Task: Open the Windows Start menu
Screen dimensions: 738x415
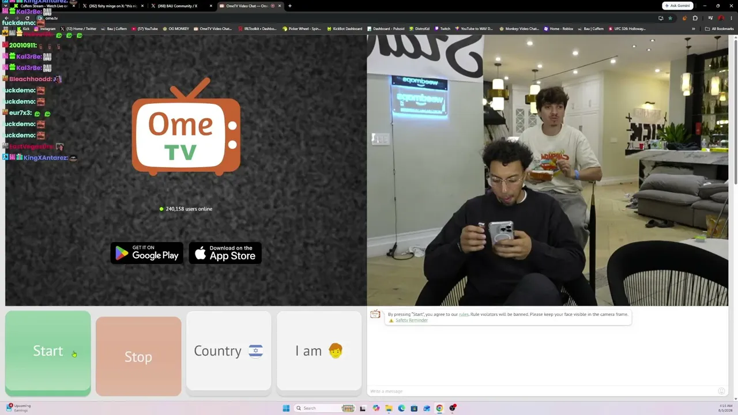Action: click(286, 408)
